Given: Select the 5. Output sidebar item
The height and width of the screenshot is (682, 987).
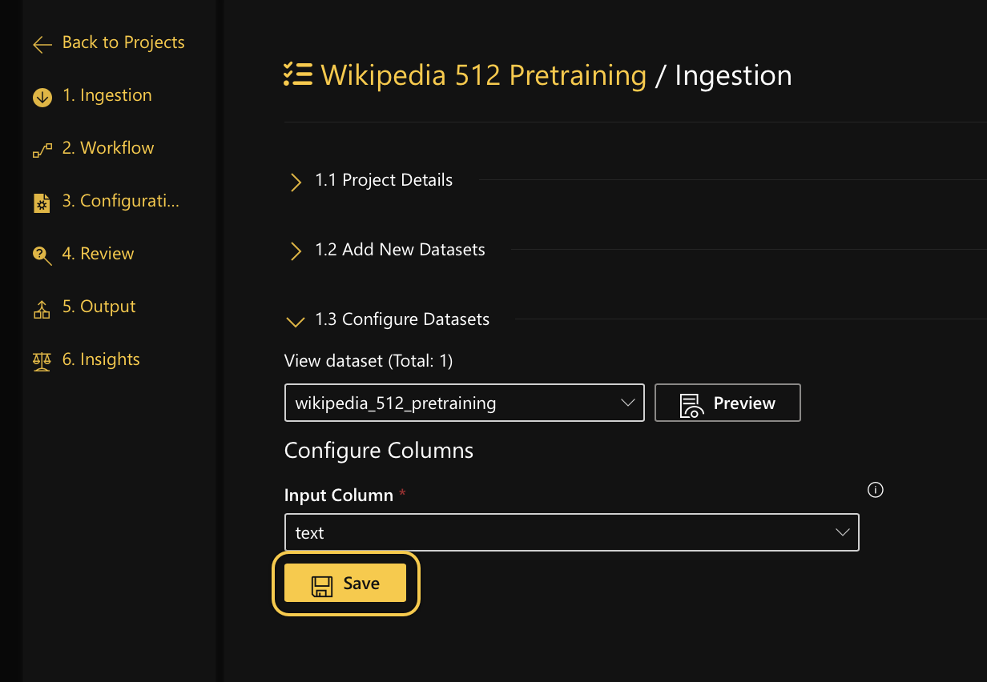Looking at the screenshot, I should coord(99,306).
